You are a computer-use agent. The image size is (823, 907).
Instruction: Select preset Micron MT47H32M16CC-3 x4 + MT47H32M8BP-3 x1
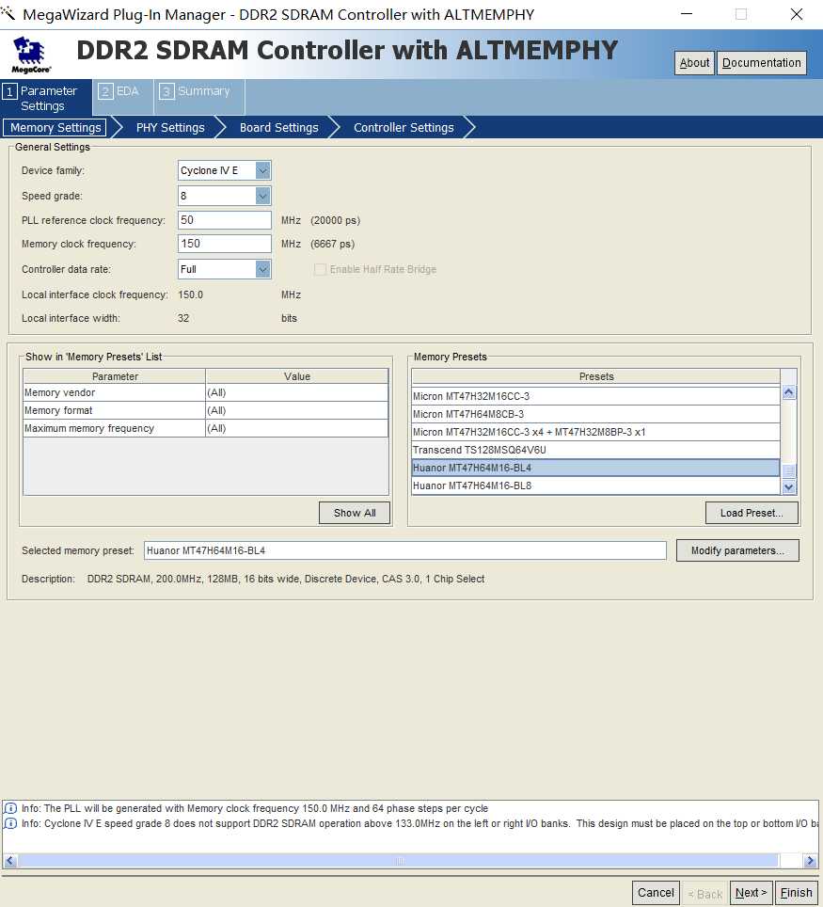[595, 432]
